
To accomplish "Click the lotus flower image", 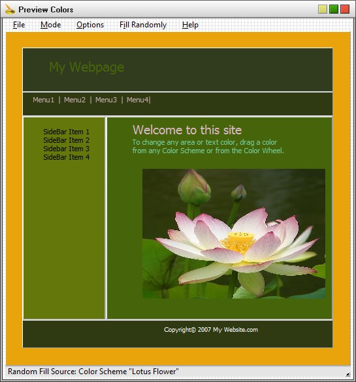I will coord(234,233).
